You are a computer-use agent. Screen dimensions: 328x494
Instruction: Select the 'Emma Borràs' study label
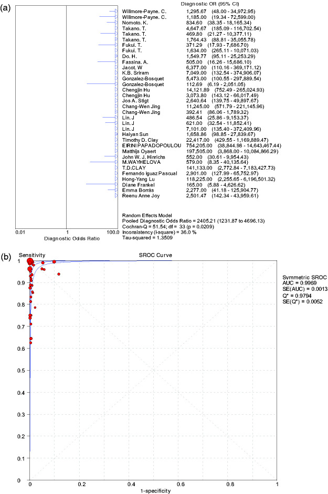(x=138, y=190)
